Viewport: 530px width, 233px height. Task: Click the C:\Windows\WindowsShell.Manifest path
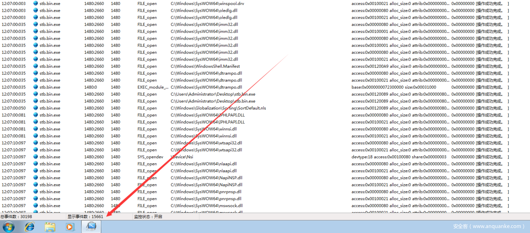pos(205,66)
